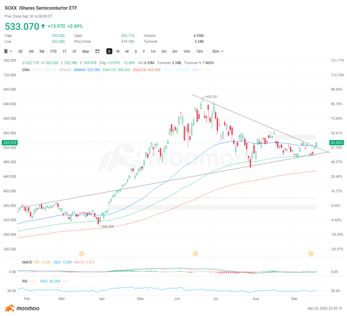The height and width of the screenshot is (316, 347).
Task: Open the chart layout selector icon
Action: (x=6, y=51)
